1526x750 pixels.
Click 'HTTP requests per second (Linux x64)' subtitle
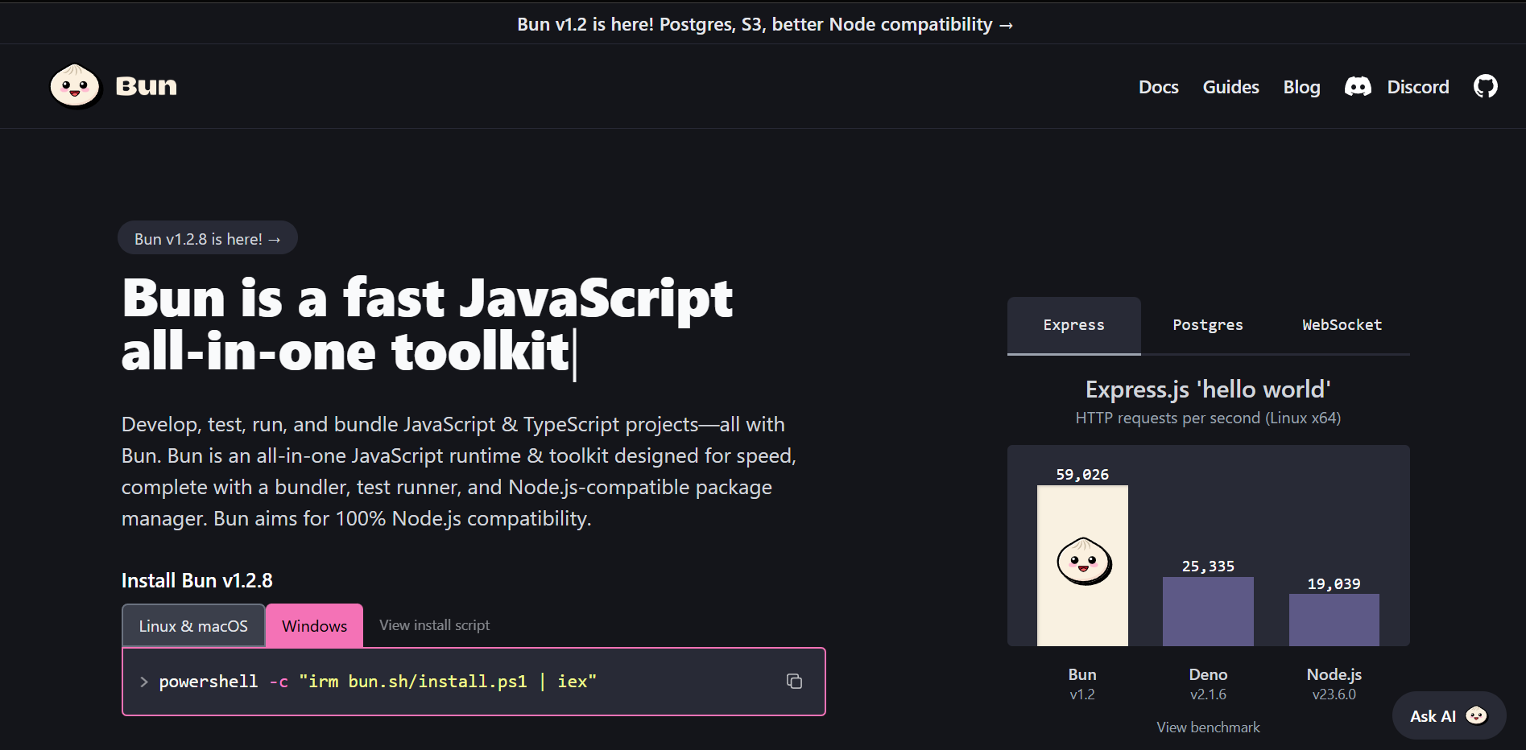click(1208, 418)
